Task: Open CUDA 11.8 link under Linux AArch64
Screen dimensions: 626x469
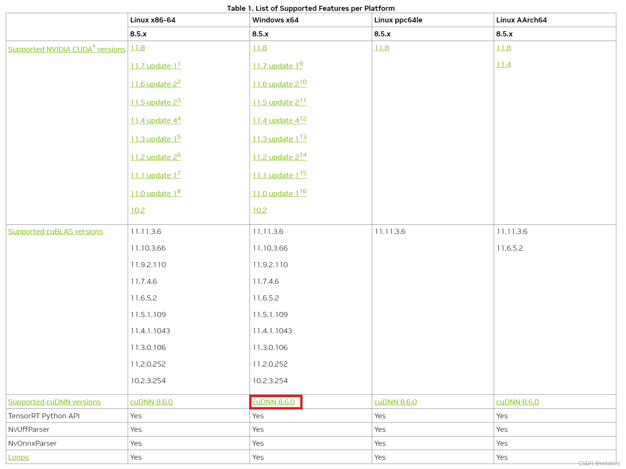Action: click(x=504, y=48)
